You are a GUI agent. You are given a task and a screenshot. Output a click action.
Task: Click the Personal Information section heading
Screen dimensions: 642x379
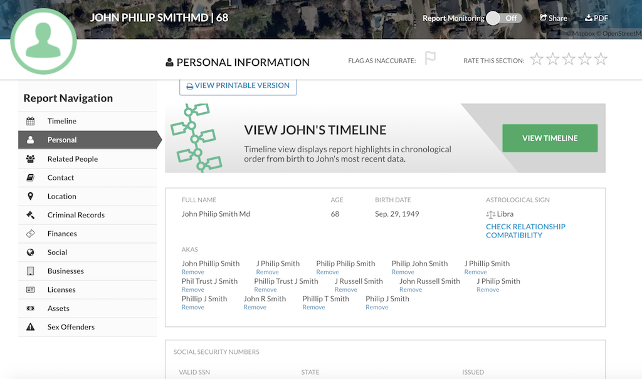(243, 62)
